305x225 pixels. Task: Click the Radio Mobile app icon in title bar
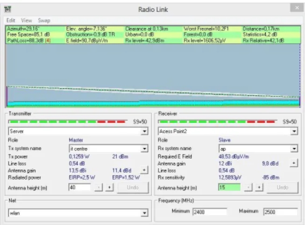pyautogui.click(x=7, y=9)
